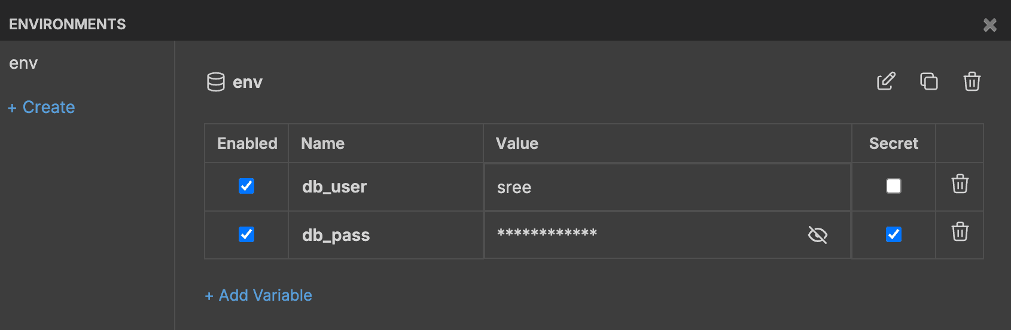This screenshot has height=330, width=1011.
Task: Click the env environment title heading
Action: 248,82
